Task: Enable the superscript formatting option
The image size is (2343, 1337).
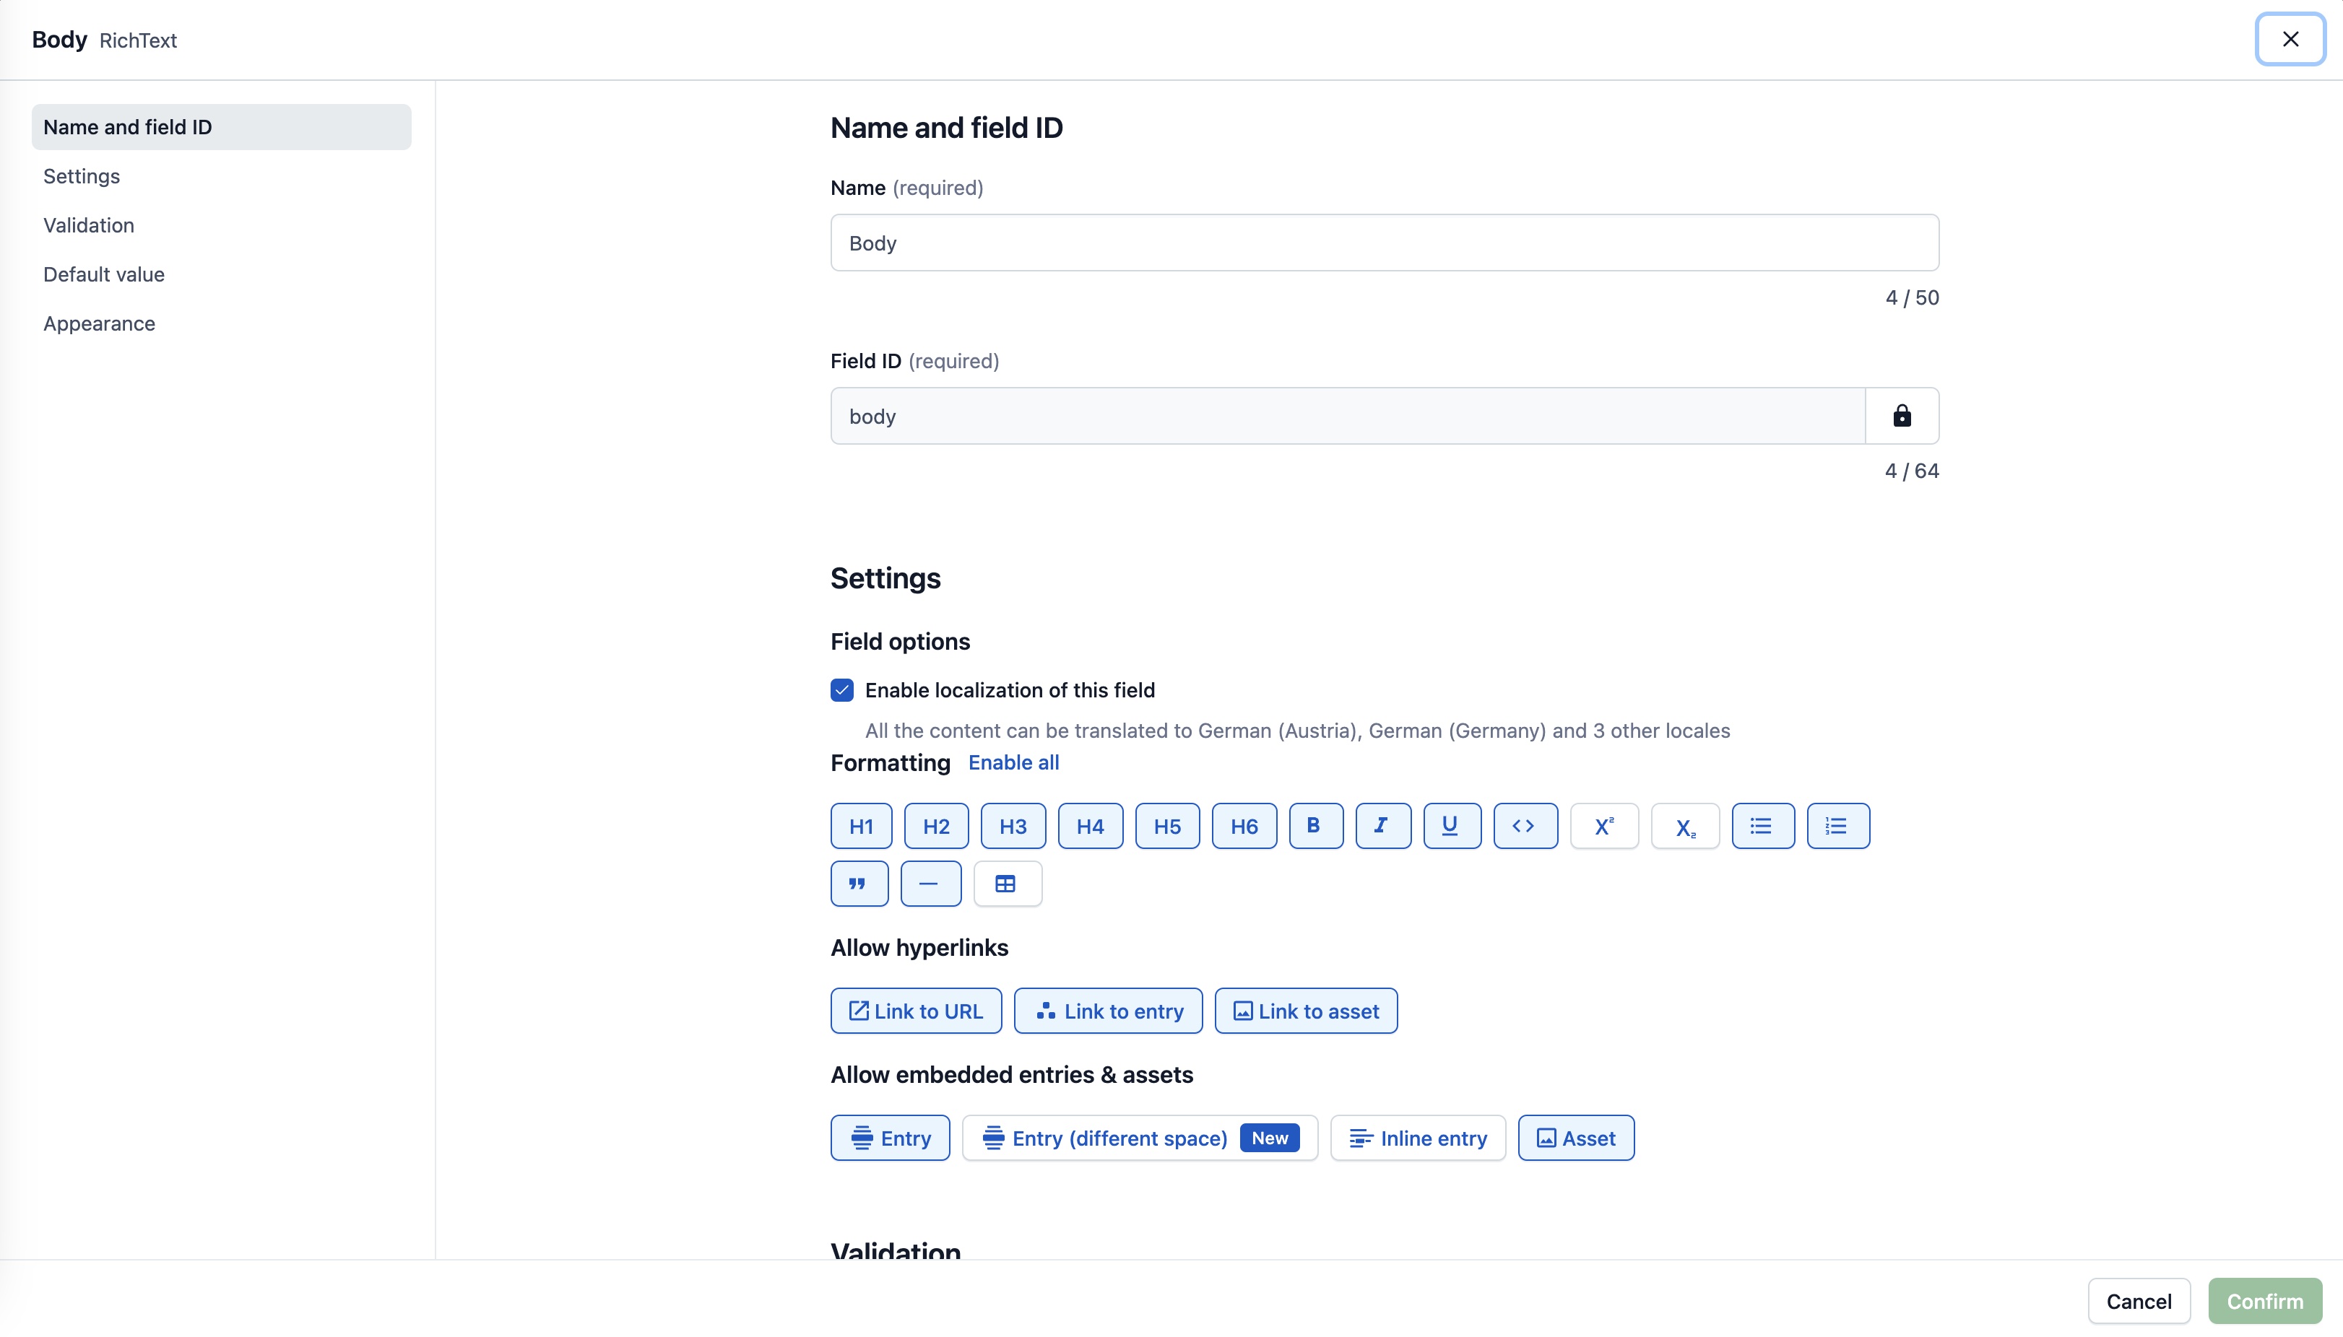Action: [x=1603, y=826]
